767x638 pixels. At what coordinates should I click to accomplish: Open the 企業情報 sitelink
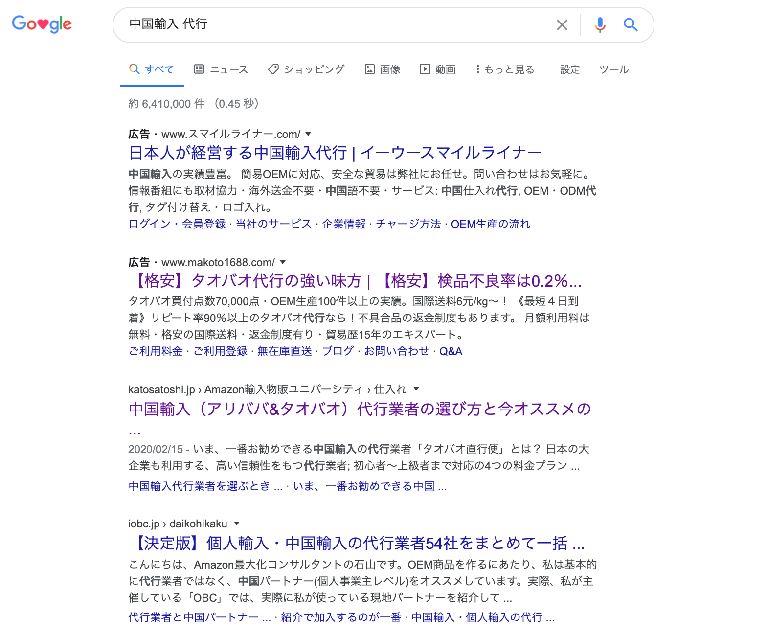344,224
